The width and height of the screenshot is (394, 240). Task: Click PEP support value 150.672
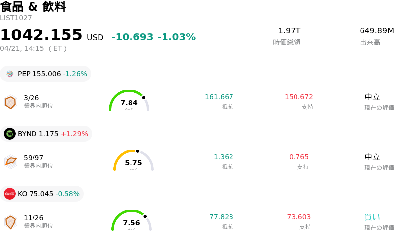298,97
